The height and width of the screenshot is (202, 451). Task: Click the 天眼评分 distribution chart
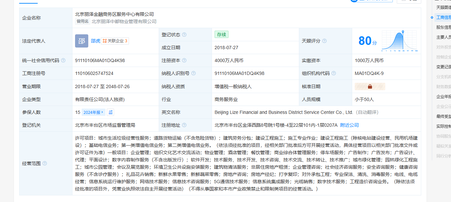click(x=400, y=41)
